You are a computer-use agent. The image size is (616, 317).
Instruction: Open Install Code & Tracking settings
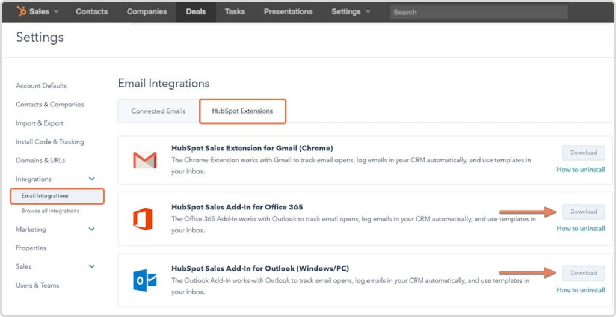tap(50, 142)
